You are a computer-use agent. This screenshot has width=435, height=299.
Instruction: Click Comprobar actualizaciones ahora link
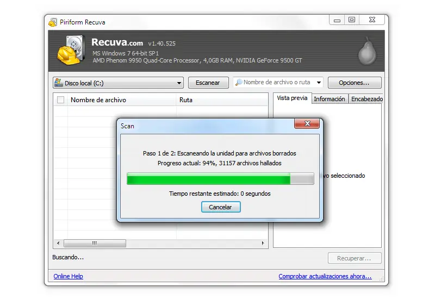[x=325, y=276]
